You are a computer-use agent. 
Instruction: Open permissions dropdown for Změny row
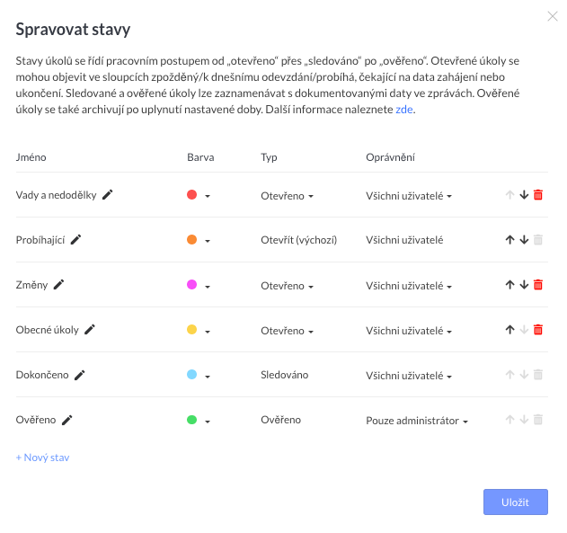[409, 286]
